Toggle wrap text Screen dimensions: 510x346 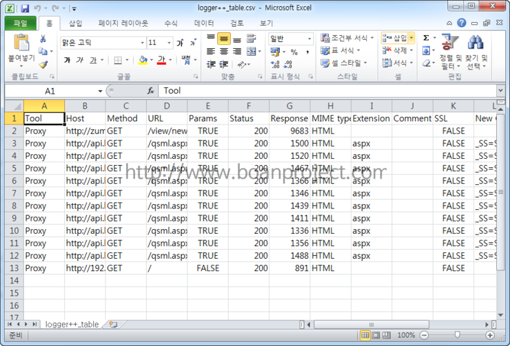(x=251, y=39)
